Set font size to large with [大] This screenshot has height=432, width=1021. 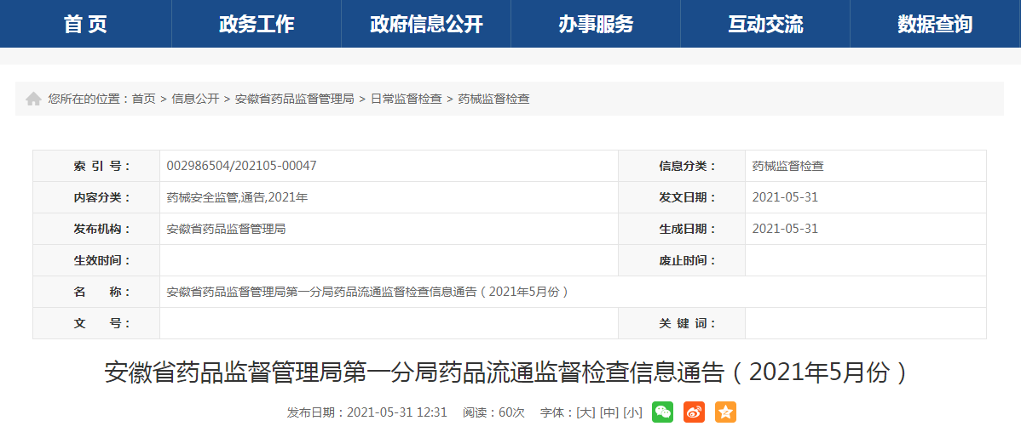click(585, 412)
